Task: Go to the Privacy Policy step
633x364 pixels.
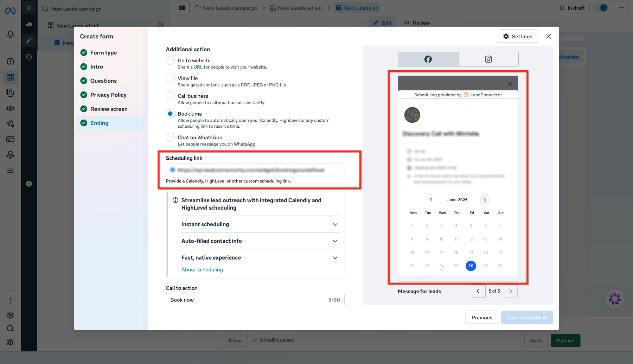Action: (108, 95)
